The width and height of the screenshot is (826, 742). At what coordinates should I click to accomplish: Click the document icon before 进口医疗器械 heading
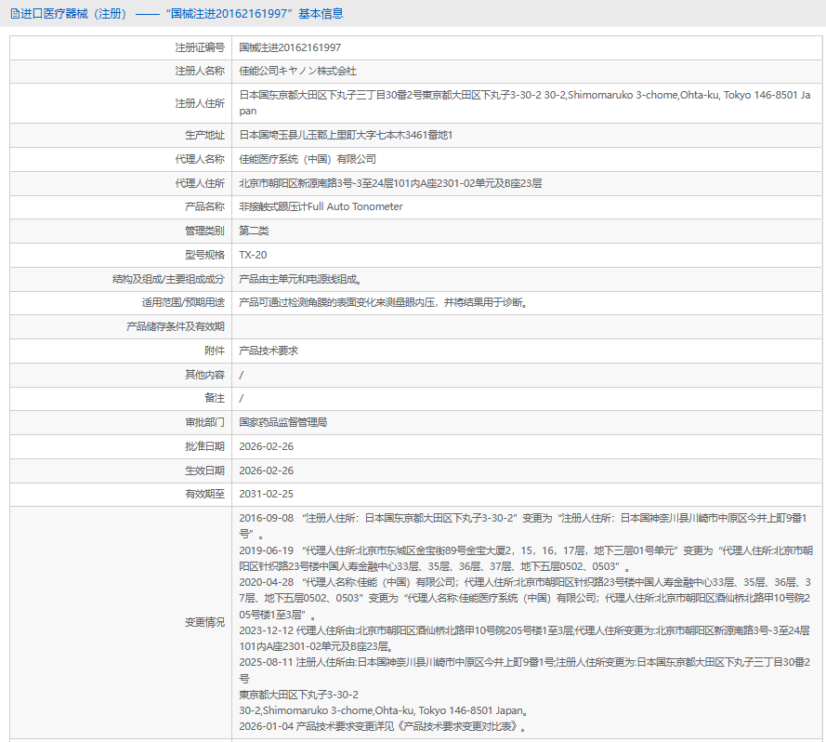15,14
